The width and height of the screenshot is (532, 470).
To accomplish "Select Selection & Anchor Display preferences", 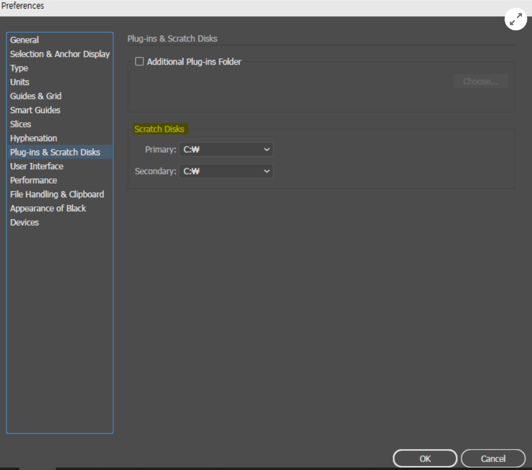I will (60, 54).
